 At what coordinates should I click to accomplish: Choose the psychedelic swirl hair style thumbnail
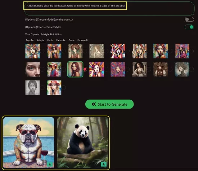pyautogui.click(x=118, y=69)
